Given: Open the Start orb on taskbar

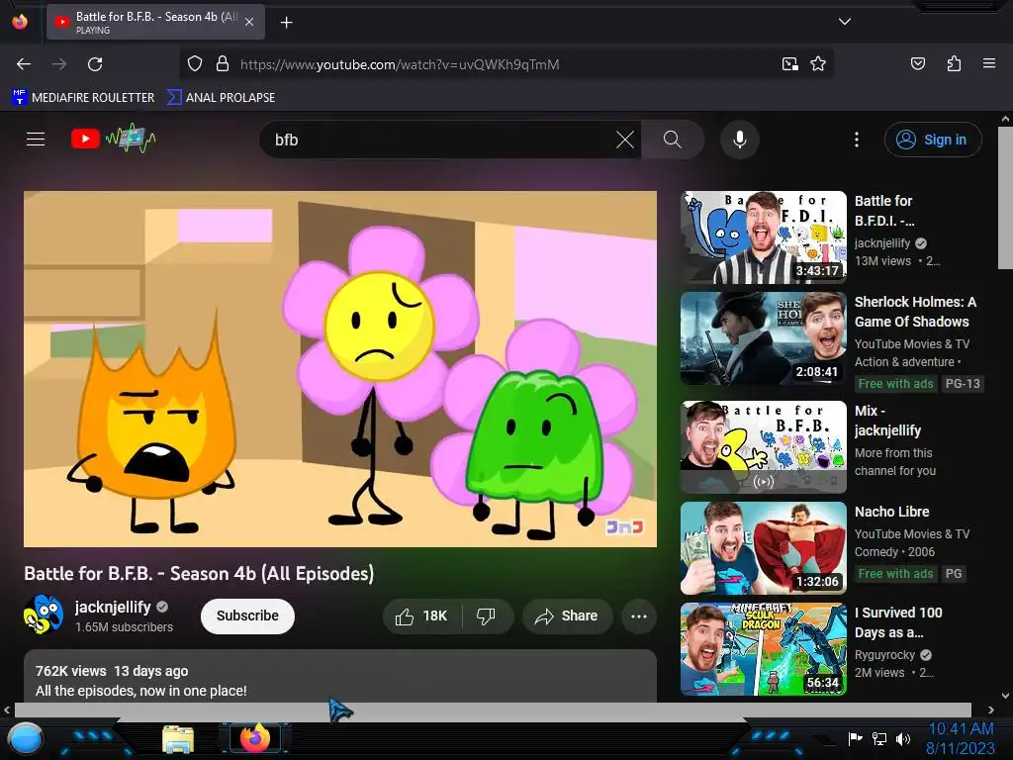Looking at the screenshot, I should pos(26,739).
